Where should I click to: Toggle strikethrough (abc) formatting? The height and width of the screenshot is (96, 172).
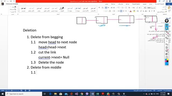point(146,11)
